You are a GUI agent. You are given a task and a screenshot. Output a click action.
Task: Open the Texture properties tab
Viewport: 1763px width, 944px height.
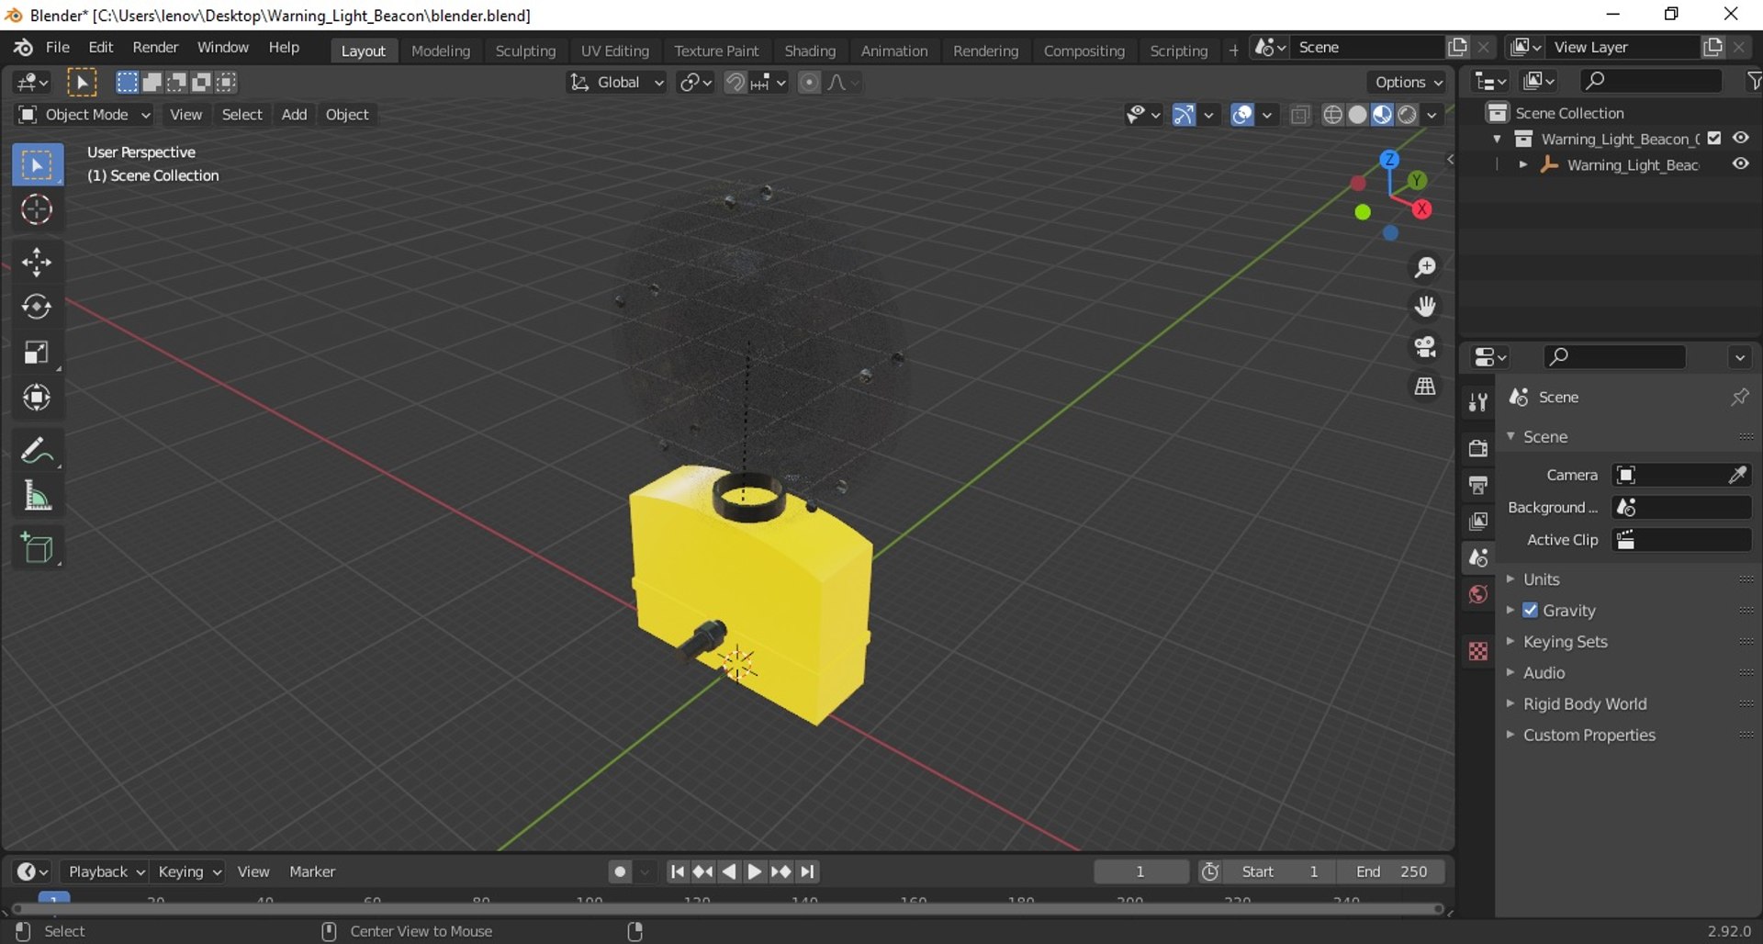[1477, 651]
